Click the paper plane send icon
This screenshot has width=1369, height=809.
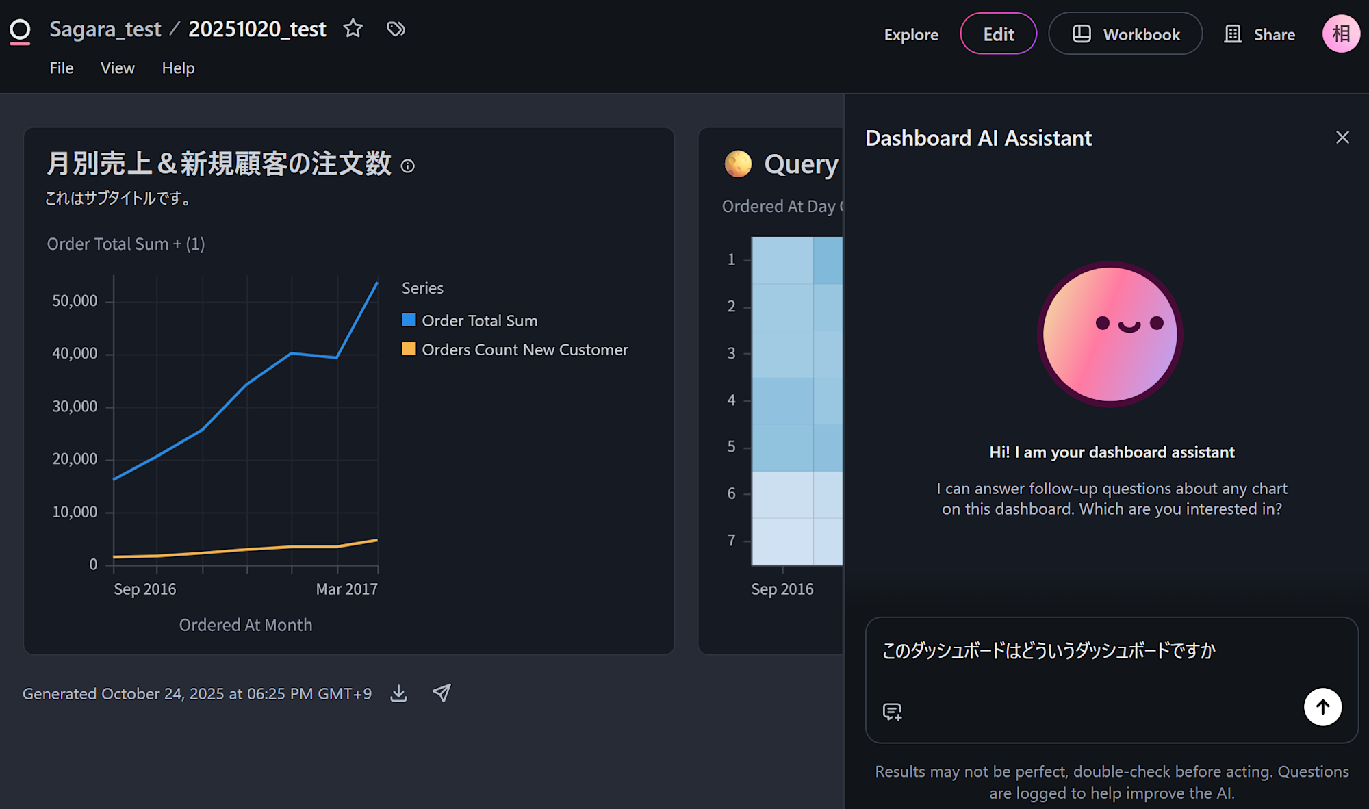[442, 693]
